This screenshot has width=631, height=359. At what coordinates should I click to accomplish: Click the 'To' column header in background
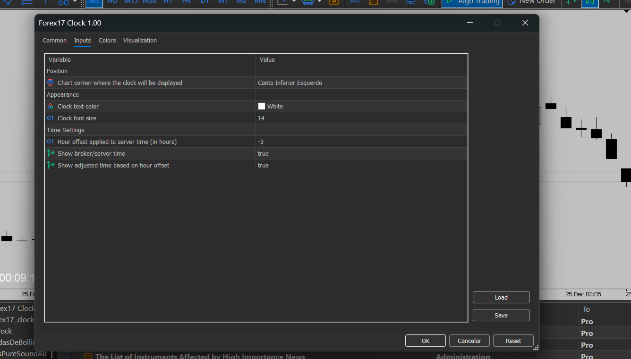[586, 309]
